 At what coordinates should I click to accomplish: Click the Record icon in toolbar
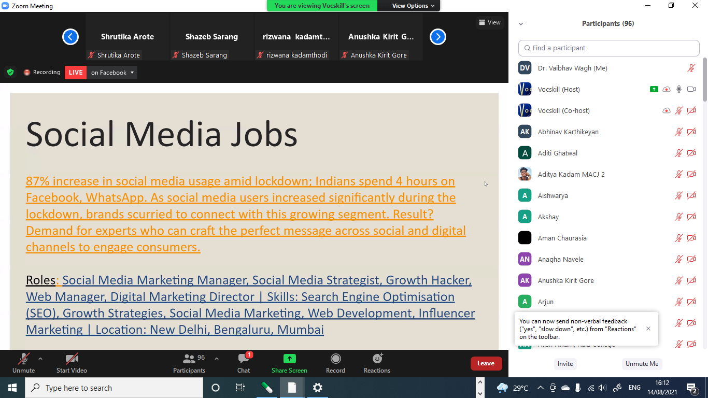(x=335, y=359)
